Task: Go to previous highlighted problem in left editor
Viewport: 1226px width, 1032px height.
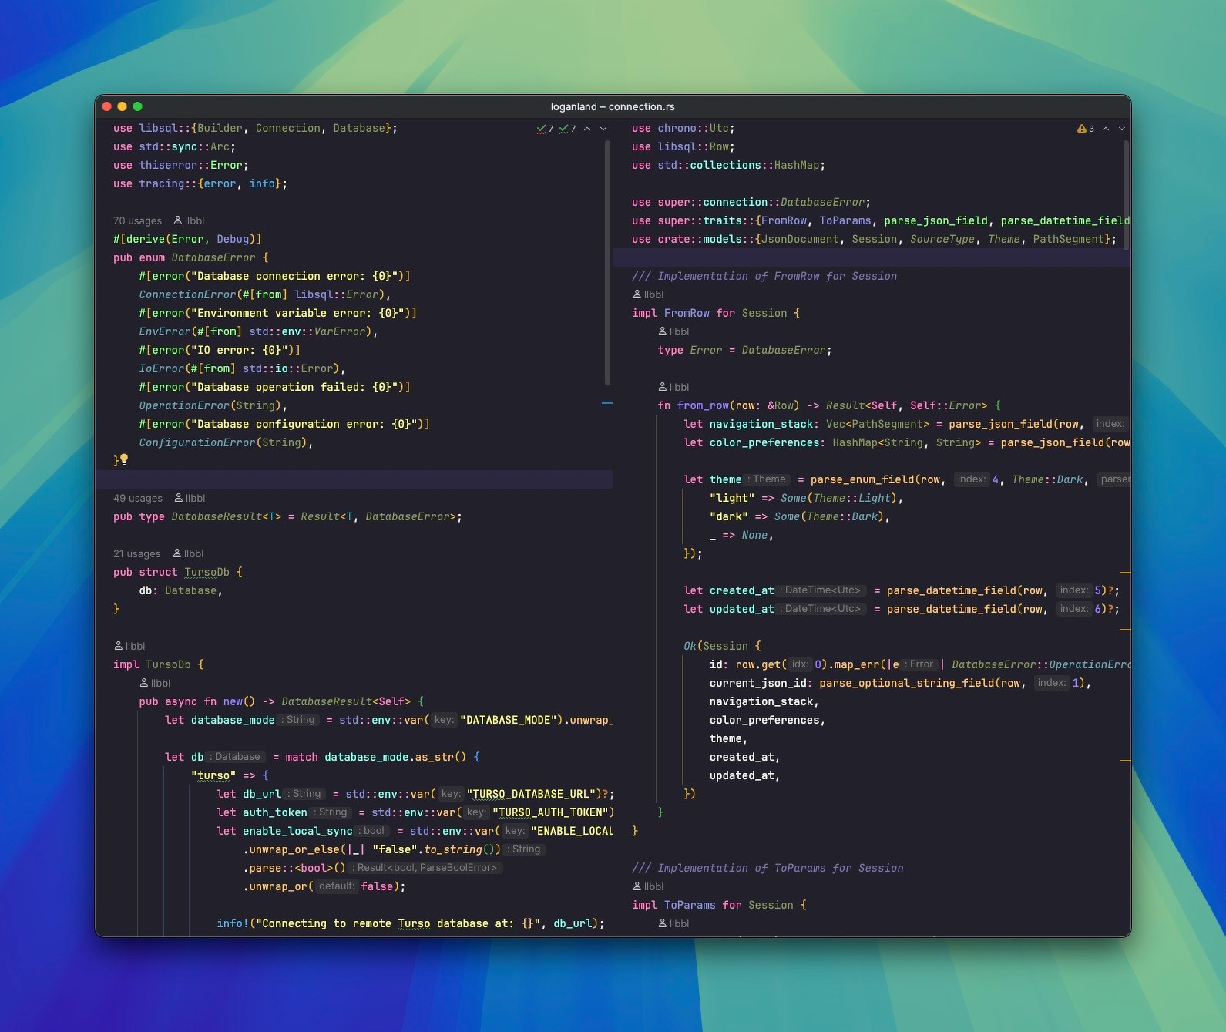Action: tap(587, 129)
